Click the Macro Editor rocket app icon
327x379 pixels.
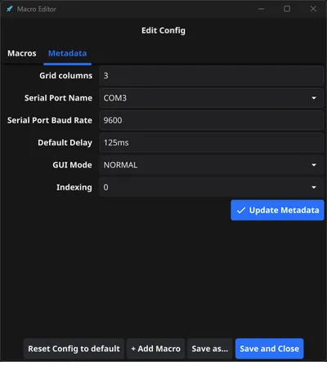10,9
